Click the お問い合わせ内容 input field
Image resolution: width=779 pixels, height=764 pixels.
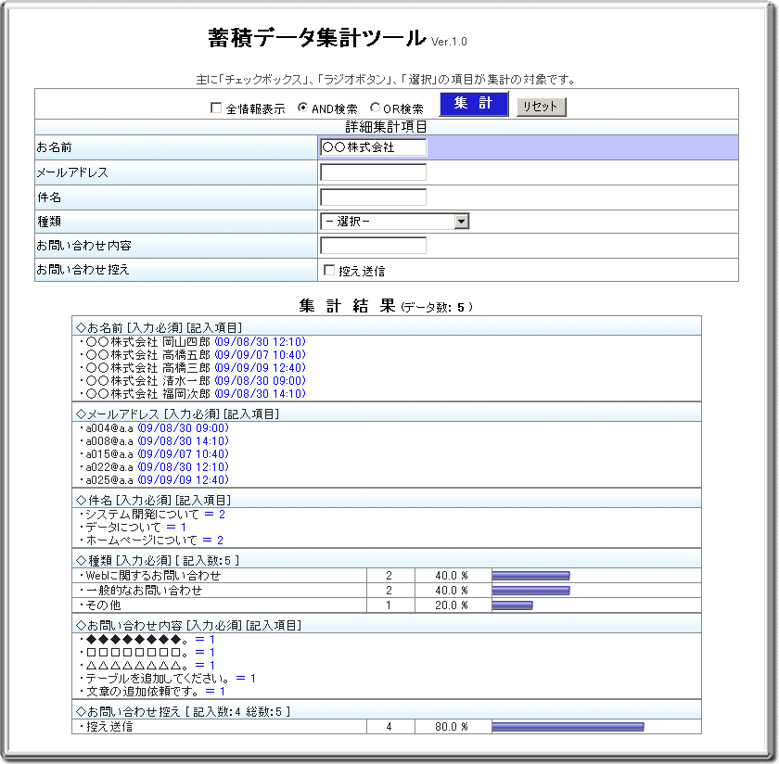coord(373,246)
